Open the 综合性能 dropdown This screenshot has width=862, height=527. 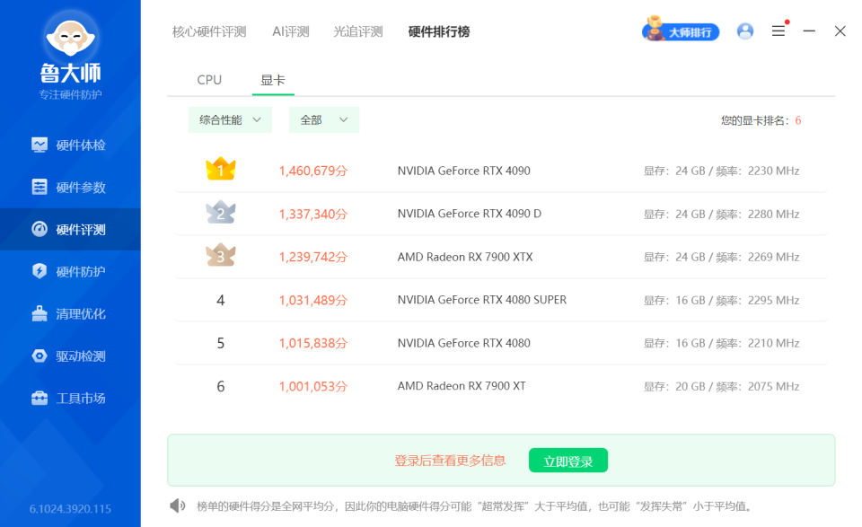[230, 119]
